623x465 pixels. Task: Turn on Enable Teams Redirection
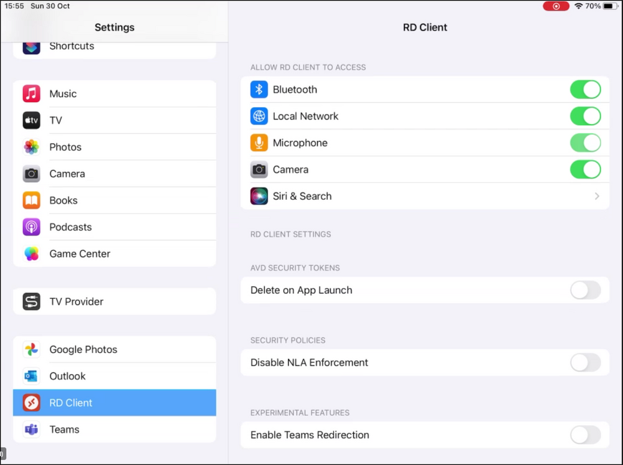585,435
